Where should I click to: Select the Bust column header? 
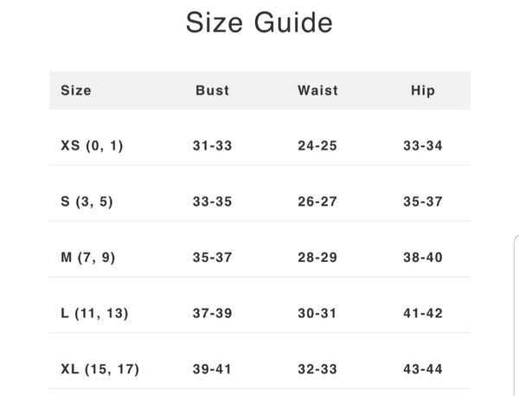click(x=213, y=90)
